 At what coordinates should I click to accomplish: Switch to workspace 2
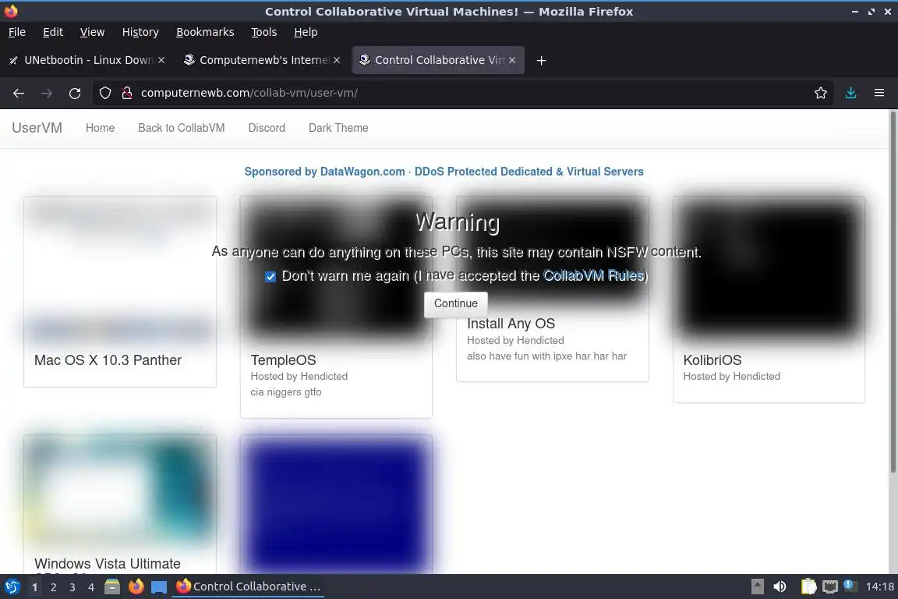(53, 587)
